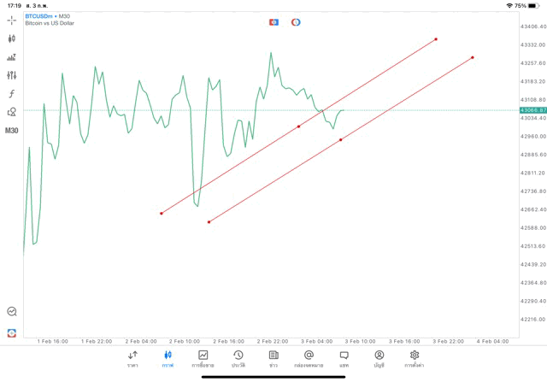This screenshot has height=382, width=547.
Task: Open the ข่าว news tab
Action: (273, 358)
